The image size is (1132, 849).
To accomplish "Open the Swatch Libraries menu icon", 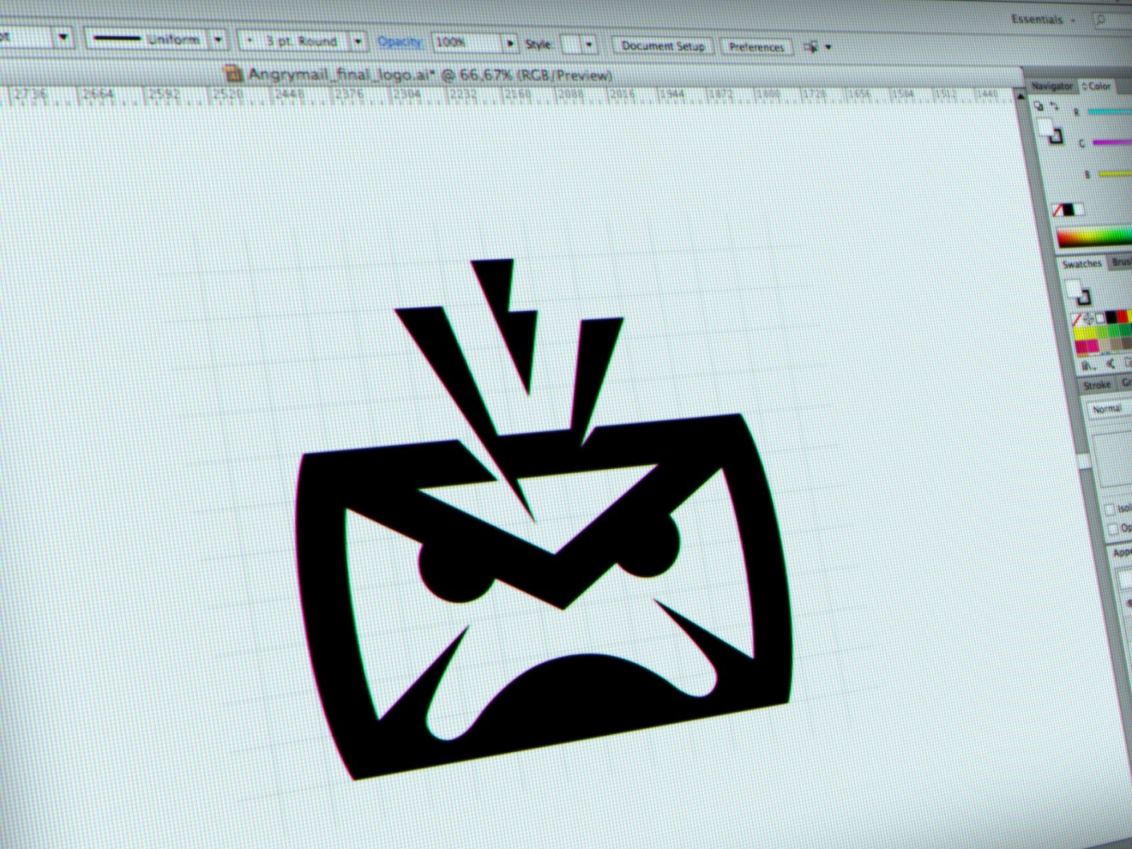I will pos(1087,366).
